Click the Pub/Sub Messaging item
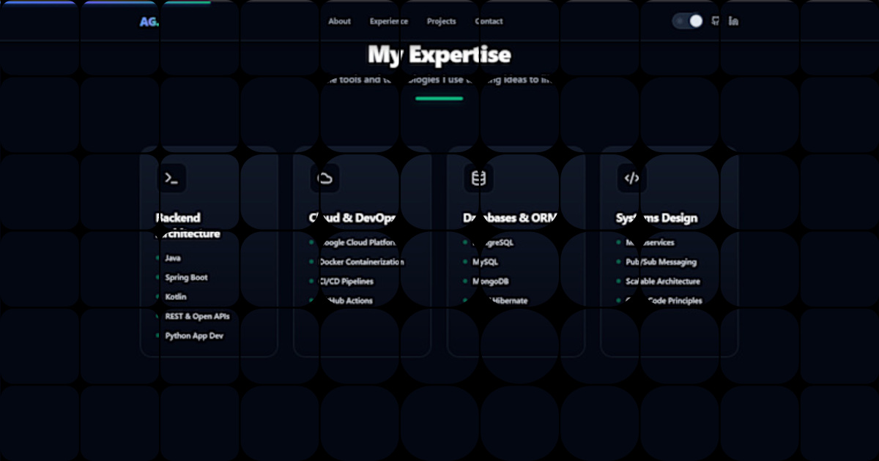The width and height of the screenshot is (879, 461). pos(661,262)
